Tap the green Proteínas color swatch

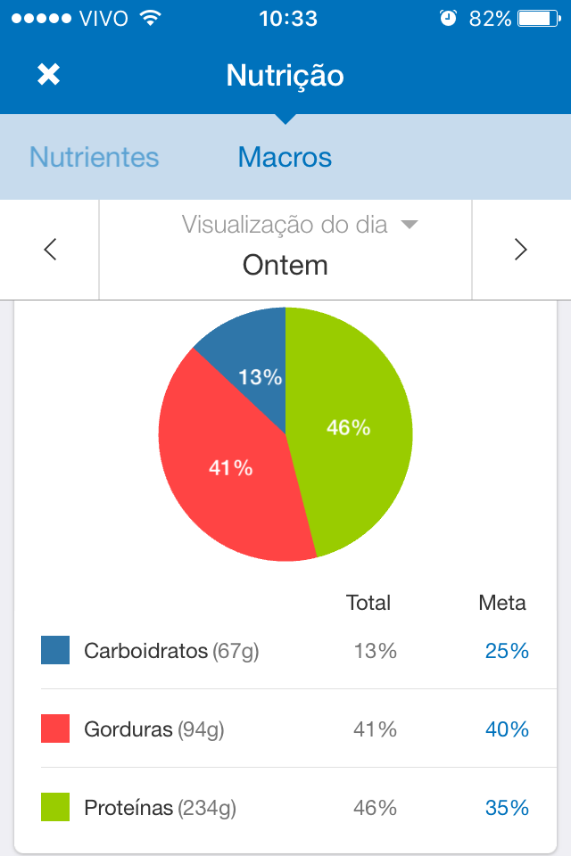(x=55, y=807)
